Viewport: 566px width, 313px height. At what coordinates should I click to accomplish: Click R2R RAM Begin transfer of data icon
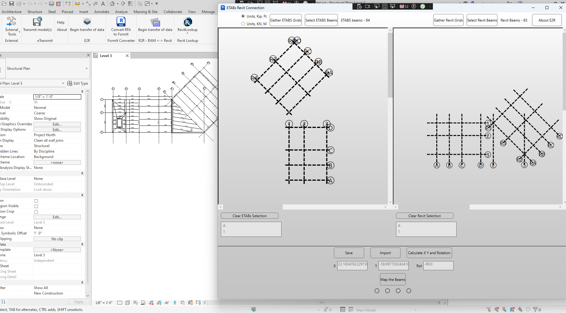pyautogui.click(x=155, y=22)
